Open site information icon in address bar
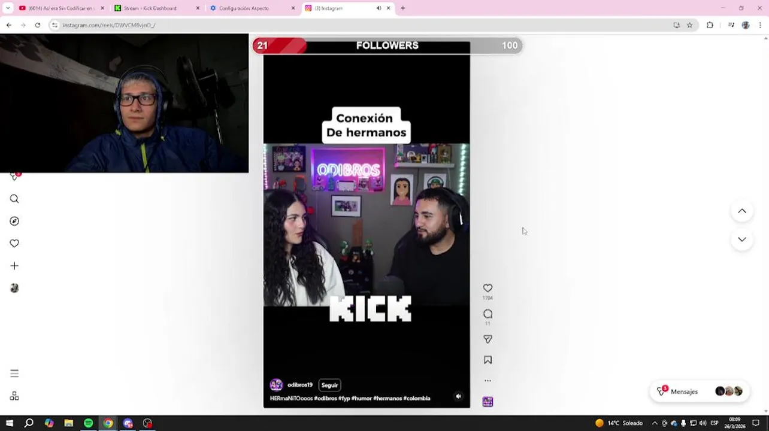The image size is (769, 431). coord(55,25)
